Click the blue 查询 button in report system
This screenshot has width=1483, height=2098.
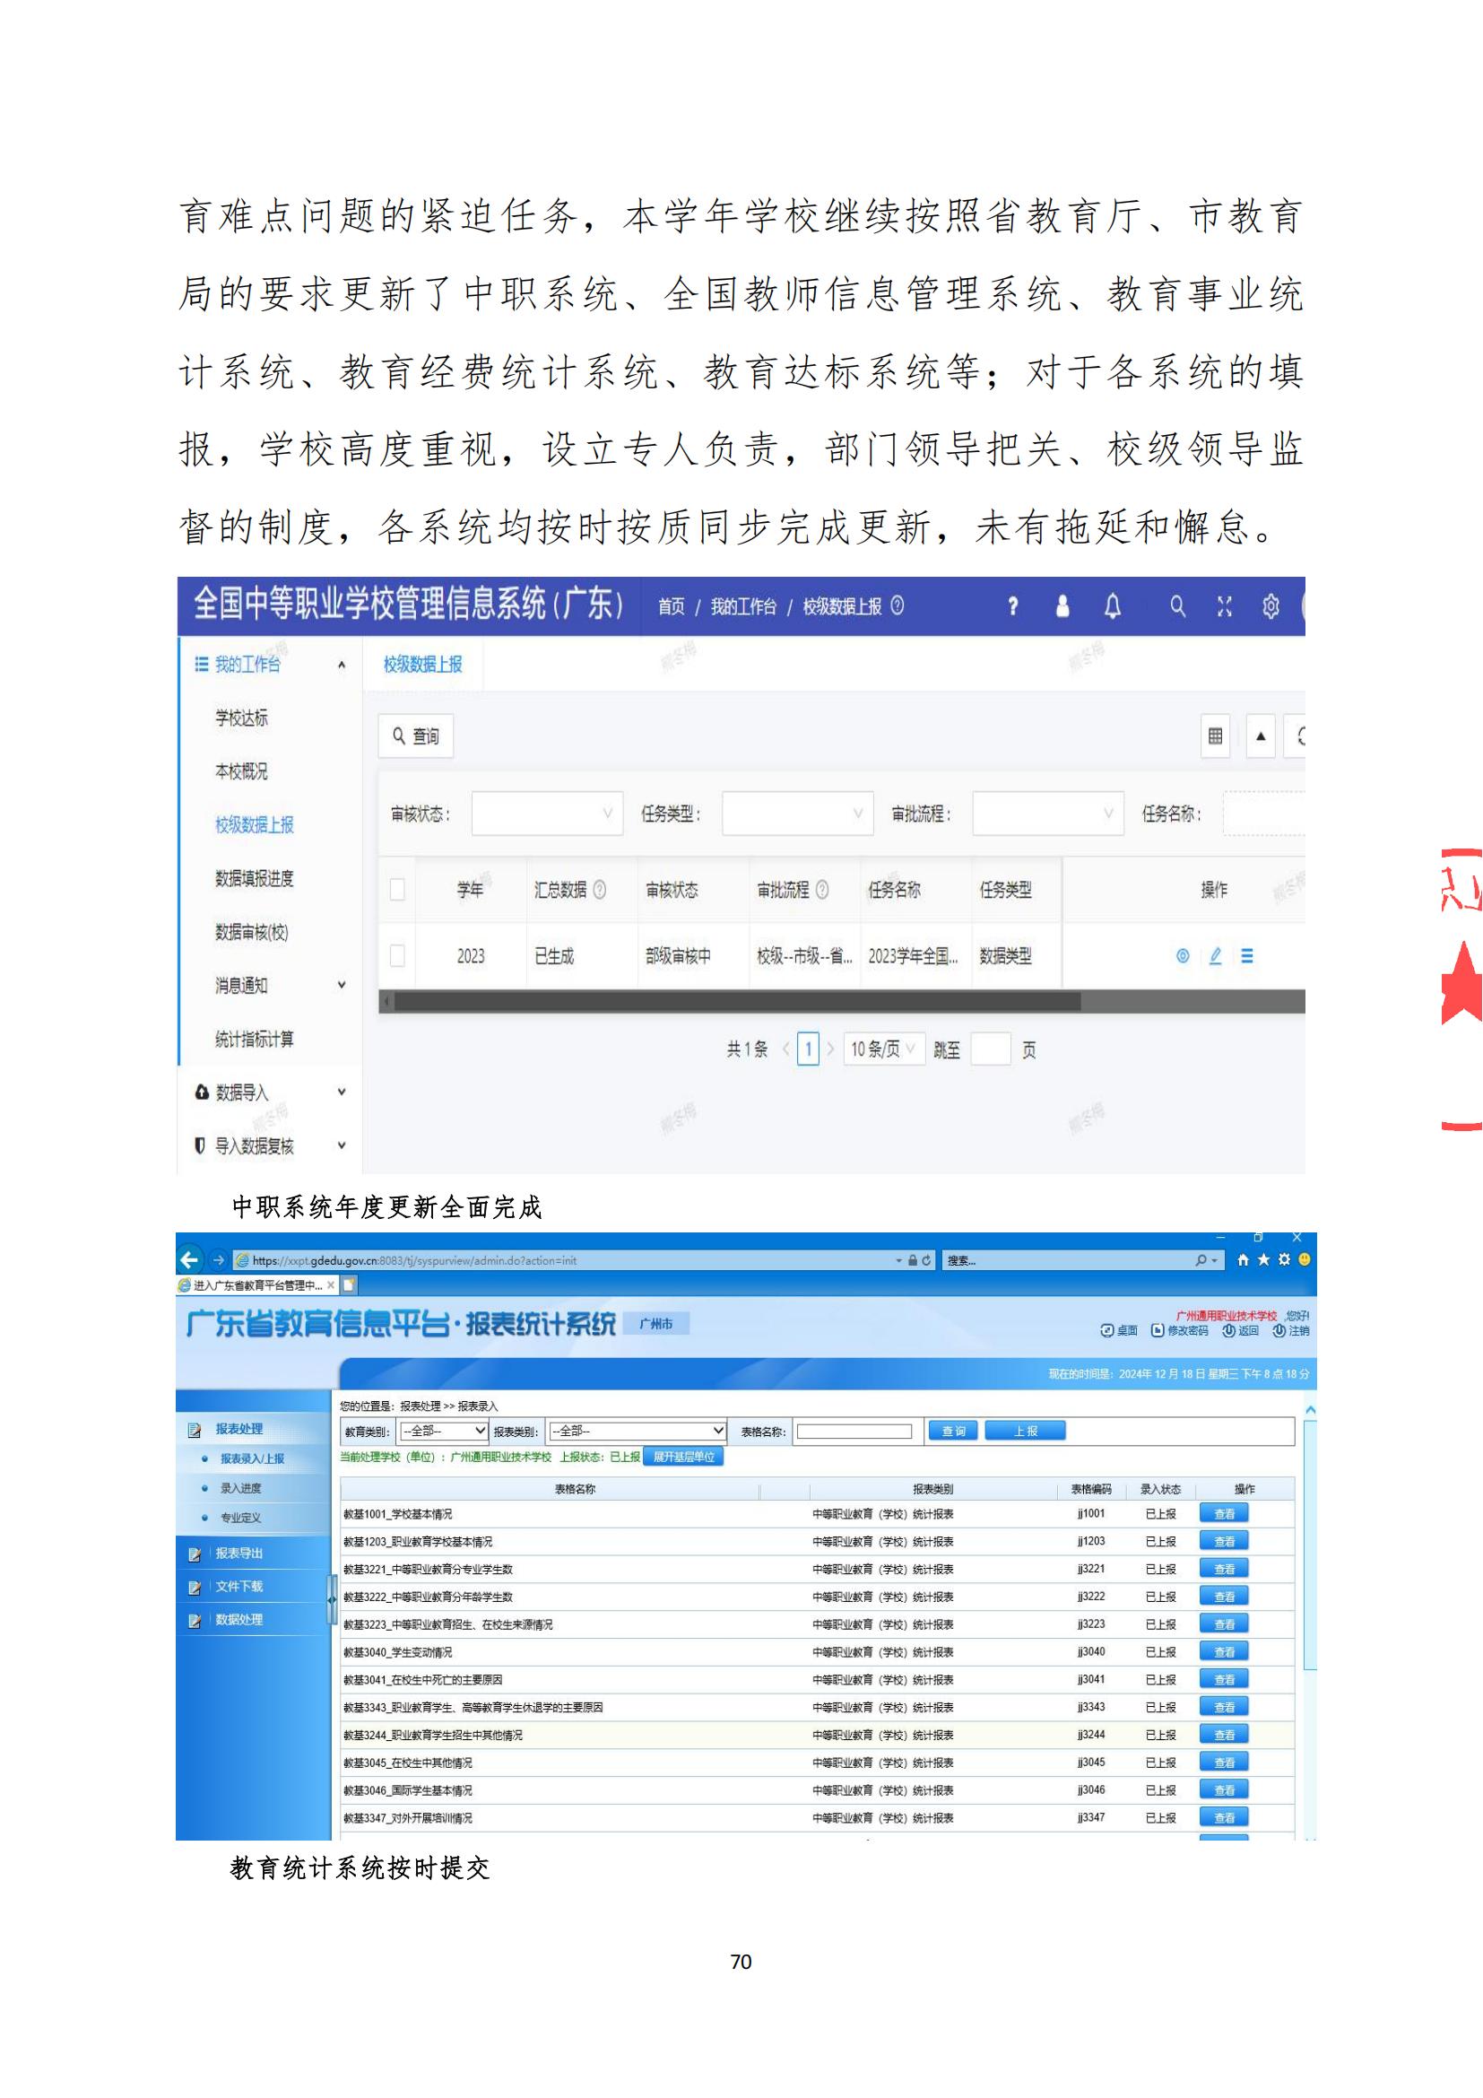pos(953,1431)
